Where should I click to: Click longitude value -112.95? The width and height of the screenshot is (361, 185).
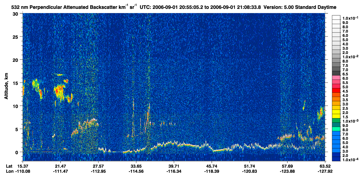coord(98,171)
